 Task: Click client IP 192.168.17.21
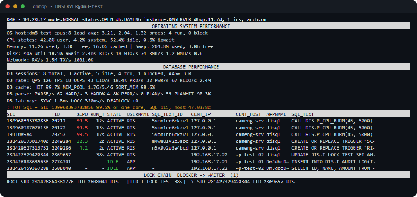point(209,162)
